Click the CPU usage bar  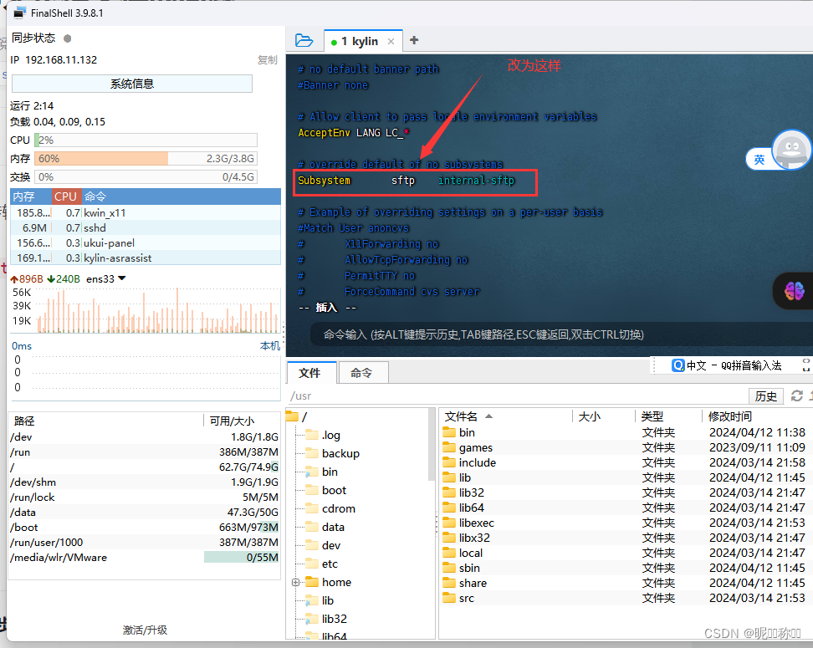[x=146, y=140]
